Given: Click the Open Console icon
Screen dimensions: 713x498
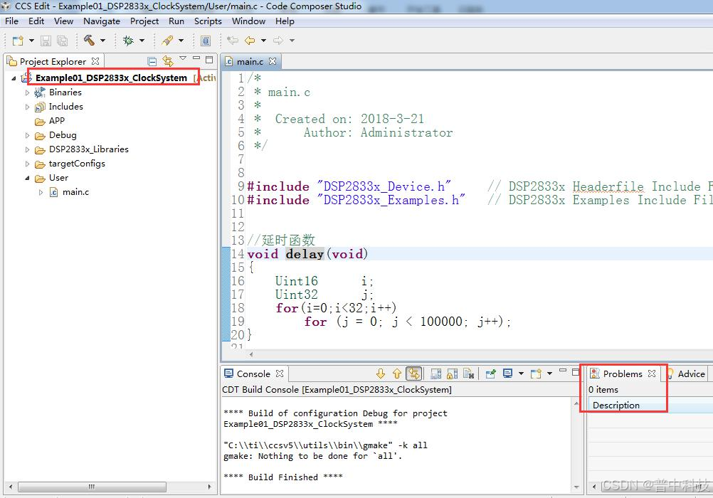Looking at the screenshot, I should point(536,373).
